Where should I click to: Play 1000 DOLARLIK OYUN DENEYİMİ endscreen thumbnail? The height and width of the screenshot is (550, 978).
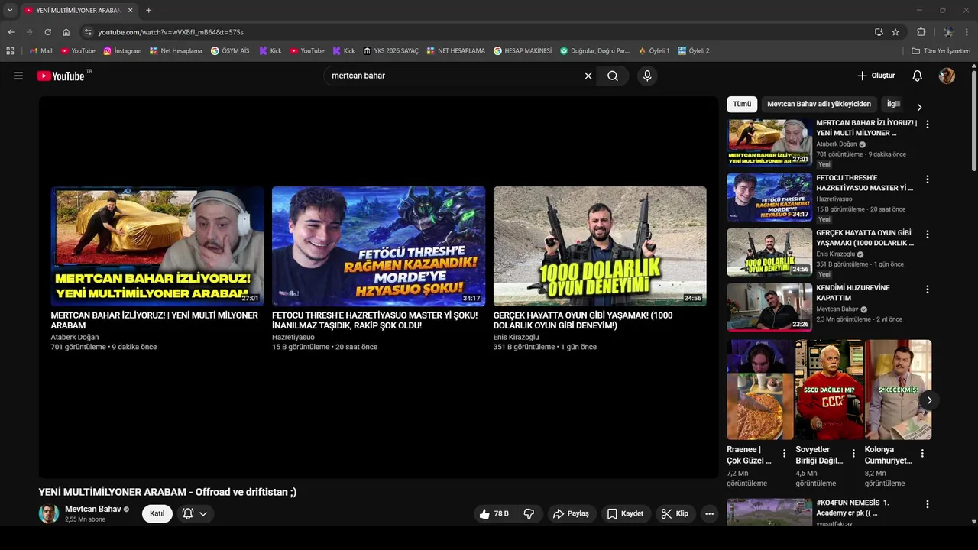coord(600,246)
